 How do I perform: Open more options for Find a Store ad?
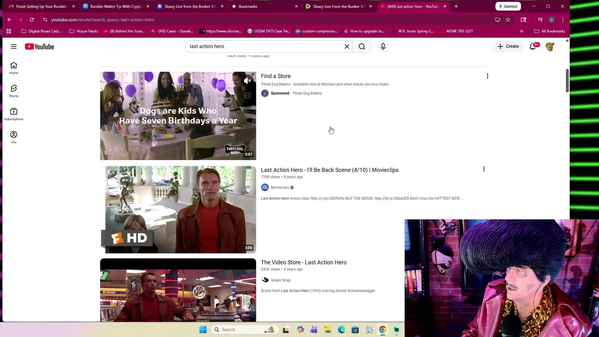(x=487, y=76)
